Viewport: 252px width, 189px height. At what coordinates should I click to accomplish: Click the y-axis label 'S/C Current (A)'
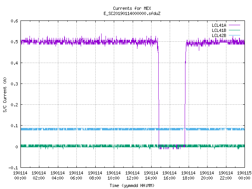[x=5, y=94]
